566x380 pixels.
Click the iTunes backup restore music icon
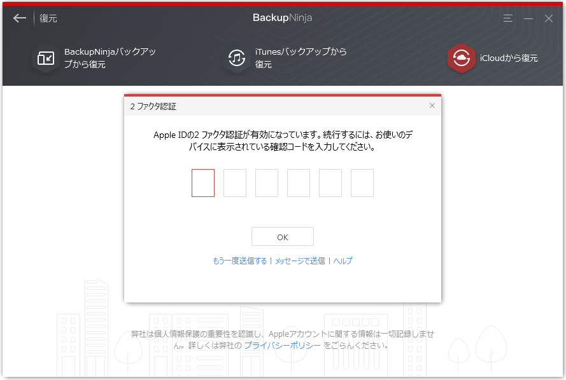[237, 58]
